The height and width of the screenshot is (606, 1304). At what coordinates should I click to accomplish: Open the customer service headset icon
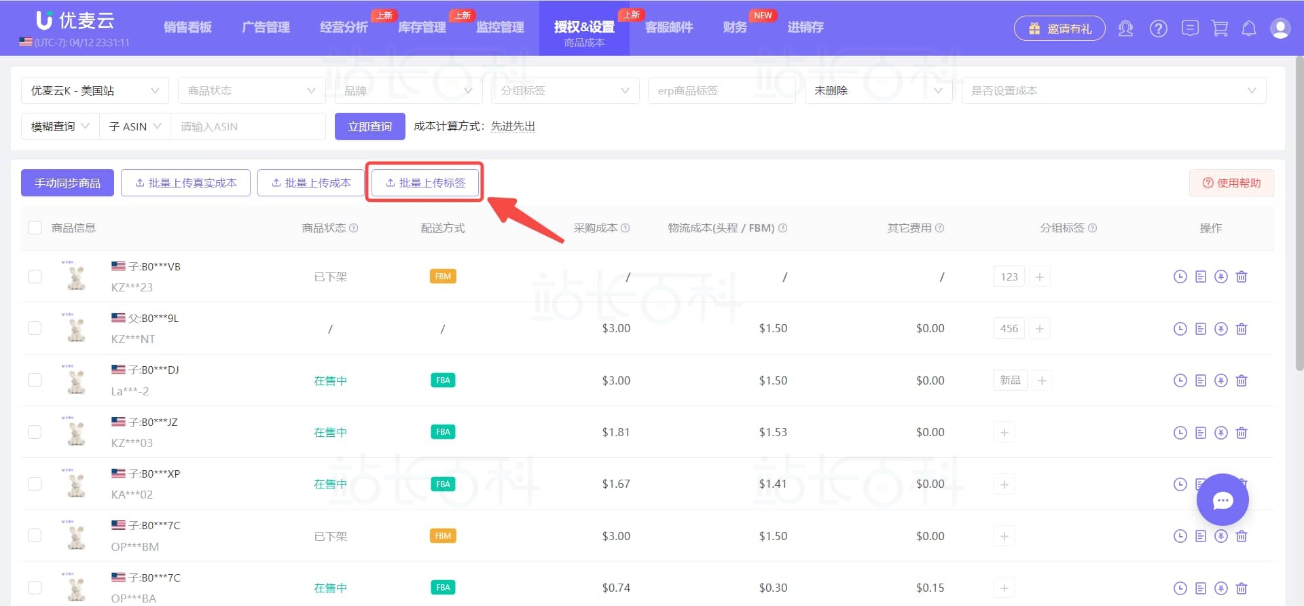coord(1125,29)
